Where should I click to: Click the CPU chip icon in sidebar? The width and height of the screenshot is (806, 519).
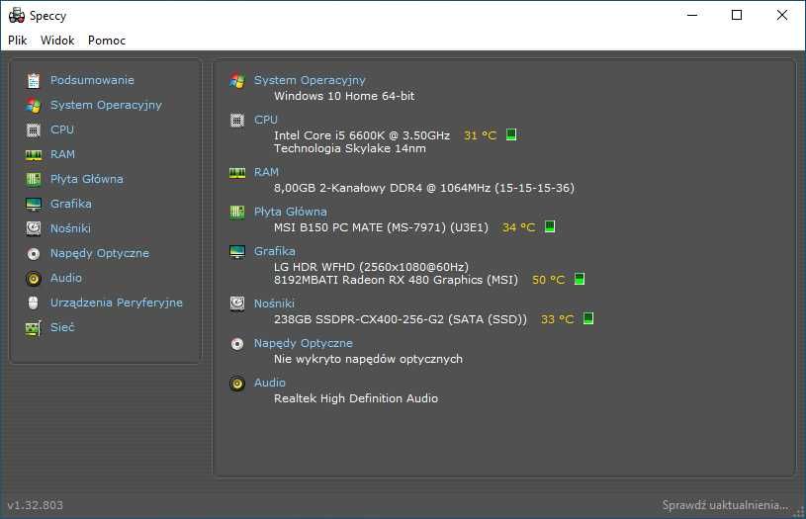pos(34,130)
